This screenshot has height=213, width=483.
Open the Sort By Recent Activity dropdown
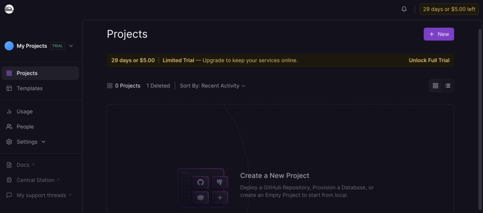click(x=212, y=86)
